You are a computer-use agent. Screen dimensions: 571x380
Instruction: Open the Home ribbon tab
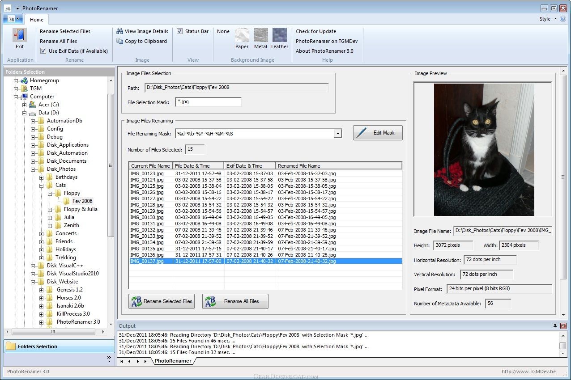[37, 20]
